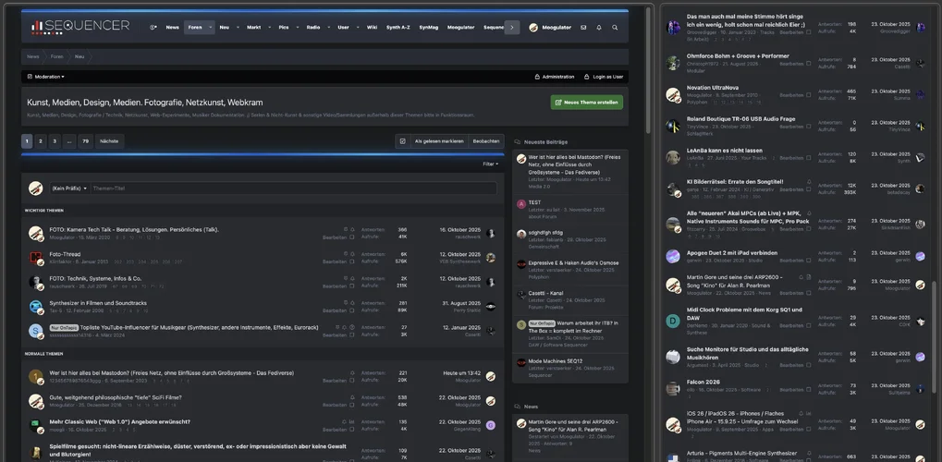The width and height of the screenshot is (942, 462).
Task: Click the search magnifier icon in navbar
Action: coord(615,28)
